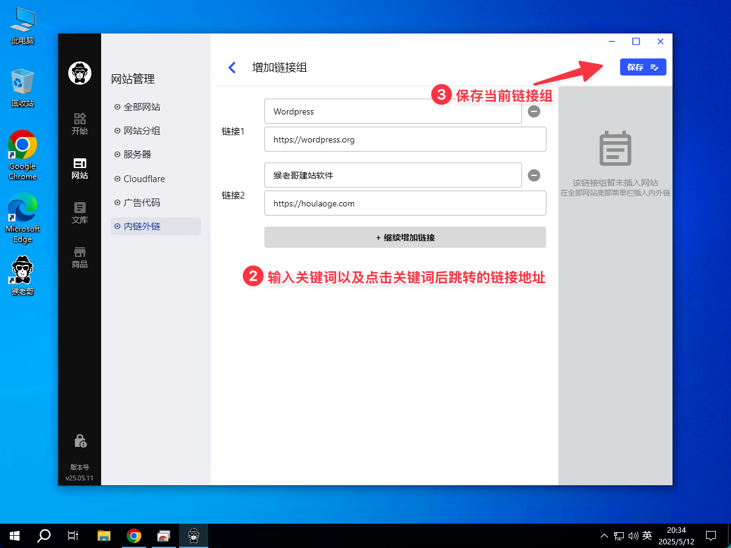Image resolution: width=731 pixels, height=548 pixels.
Task: Select 网站分组 in the menu
Action: (156, 131)
